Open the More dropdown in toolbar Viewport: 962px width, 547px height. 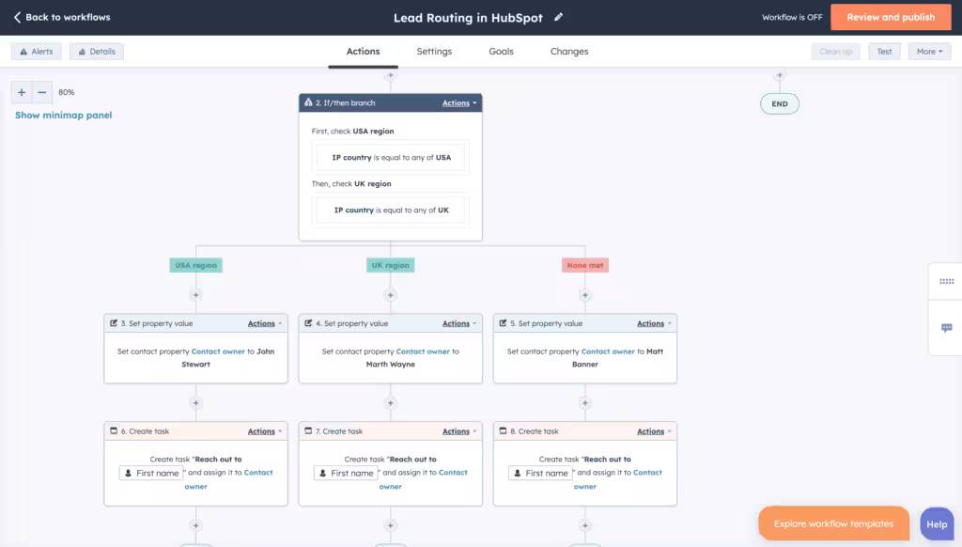[x=929, y=52]
